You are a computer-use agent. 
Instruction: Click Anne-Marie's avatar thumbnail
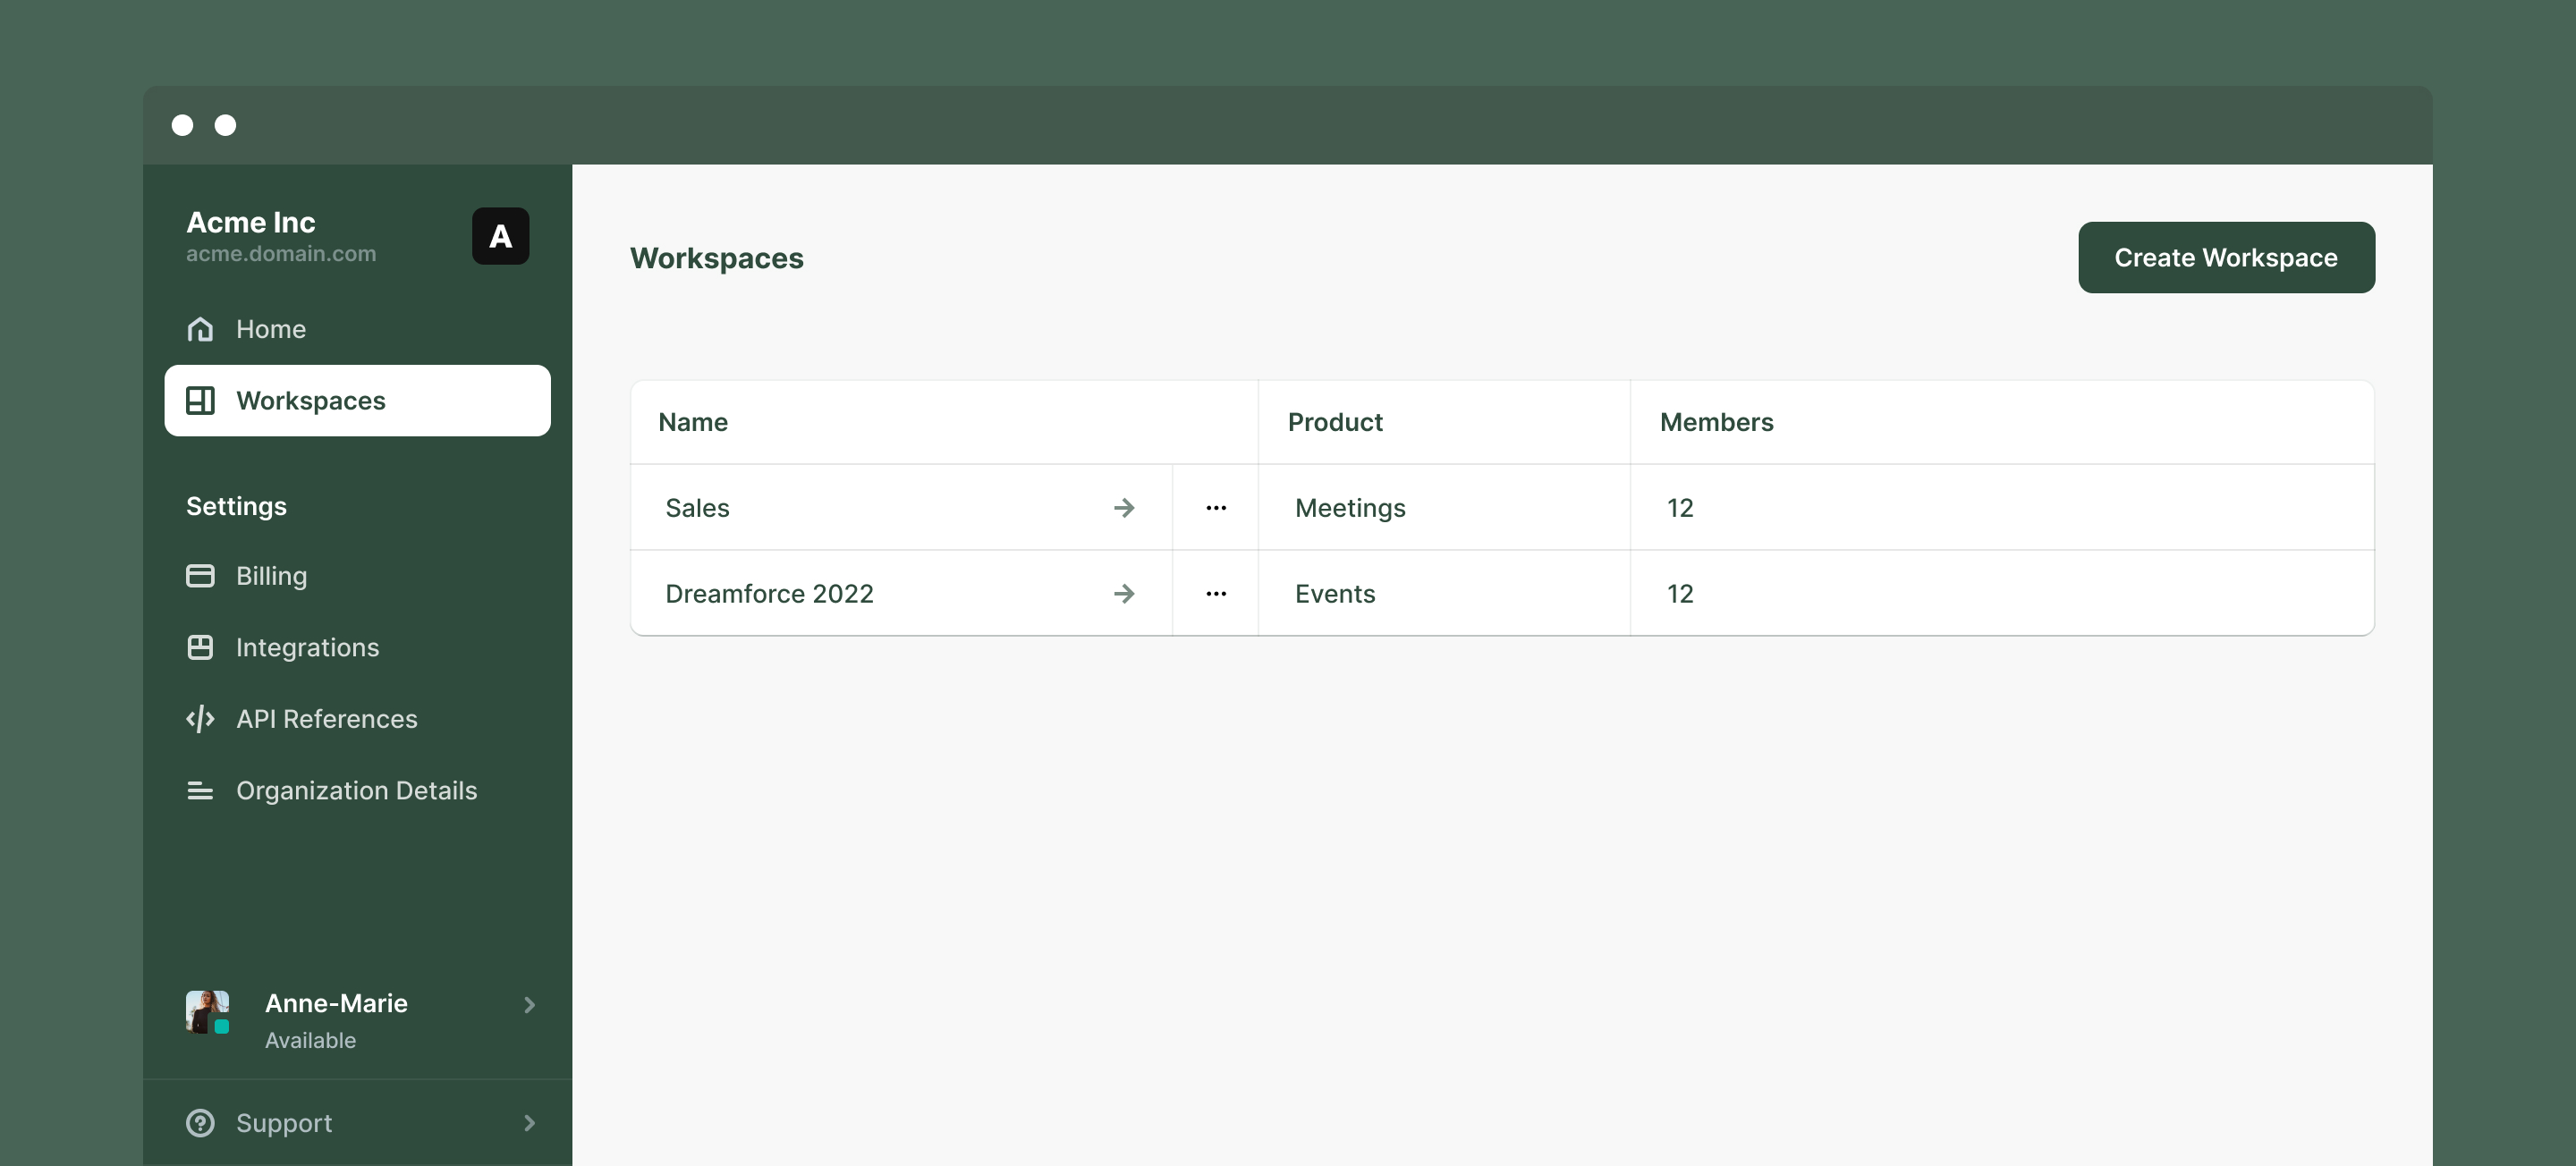[x=207, y=1012]
